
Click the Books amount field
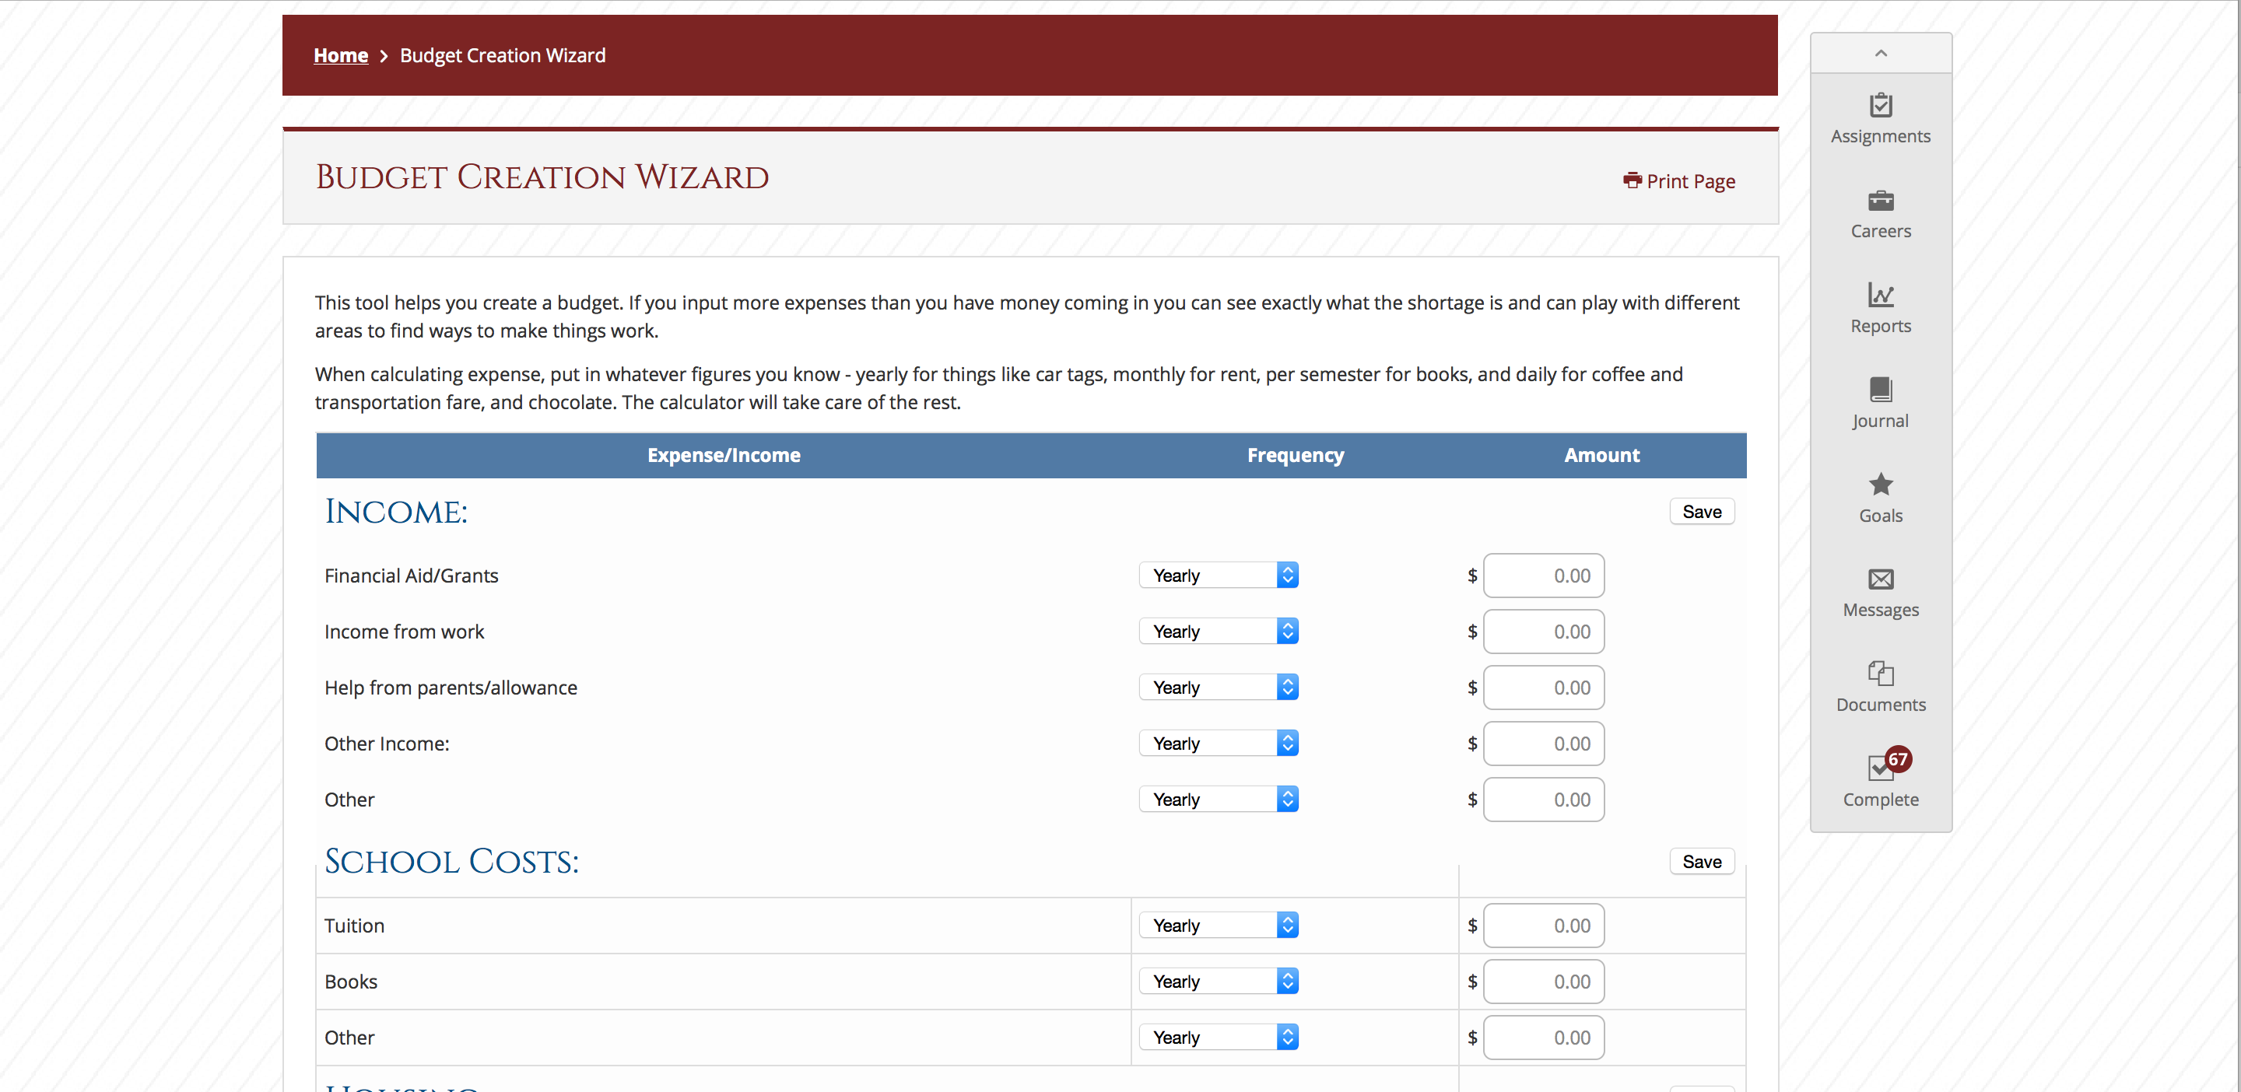coord(1543,981)
